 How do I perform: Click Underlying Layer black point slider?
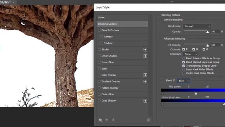click(x=162, y=104)
